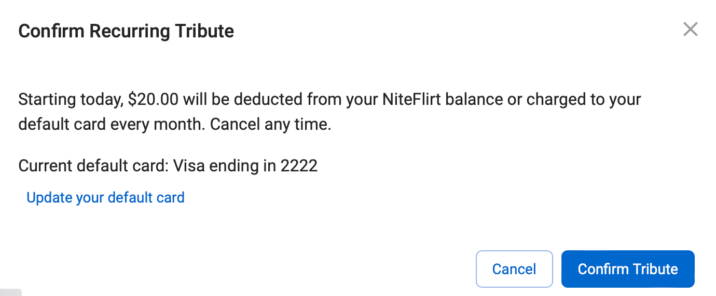The width and height of the screenshot is (716, 296).
Task: Click the Cancel any time sentence
Action: click(270, 125)
